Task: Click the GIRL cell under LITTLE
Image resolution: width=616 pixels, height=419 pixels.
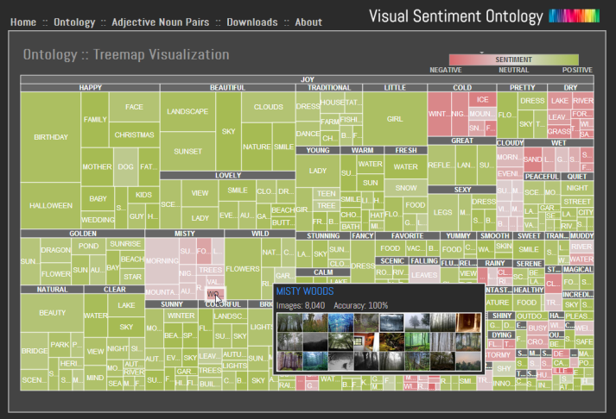Action: [395, 118]
